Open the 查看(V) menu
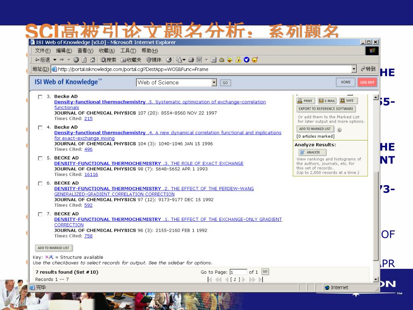The image size is (413, 310). [86, 50]
